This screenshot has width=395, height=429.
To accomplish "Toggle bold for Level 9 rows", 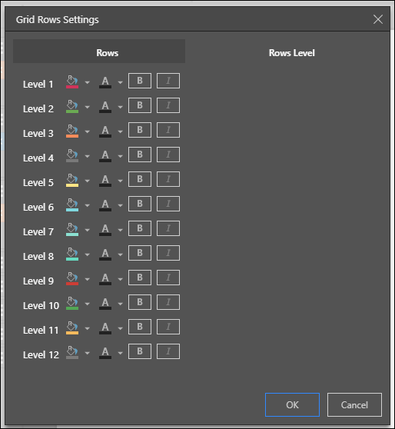I will pyautogui.click(x=140, y=278).
